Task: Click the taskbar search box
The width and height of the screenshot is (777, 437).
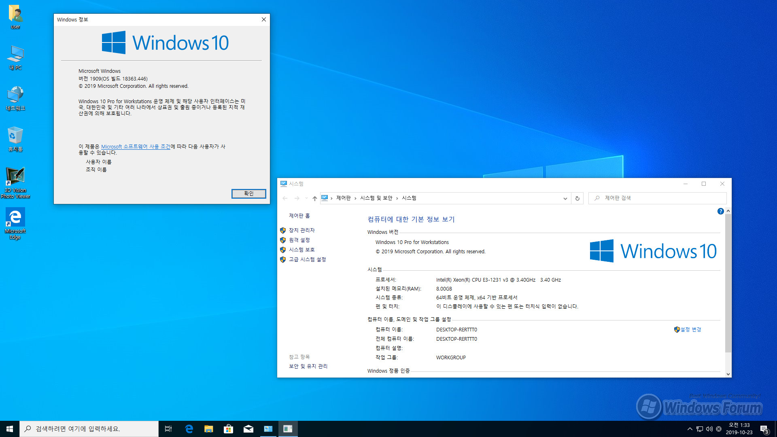Action: coord(89,429)
